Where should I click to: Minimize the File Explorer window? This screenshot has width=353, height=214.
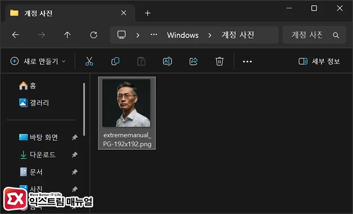click(x=289, y=8)
